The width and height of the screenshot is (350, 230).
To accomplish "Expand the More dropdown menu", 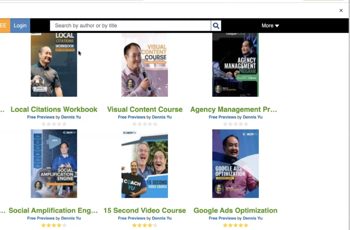I will tap(270, 26).
